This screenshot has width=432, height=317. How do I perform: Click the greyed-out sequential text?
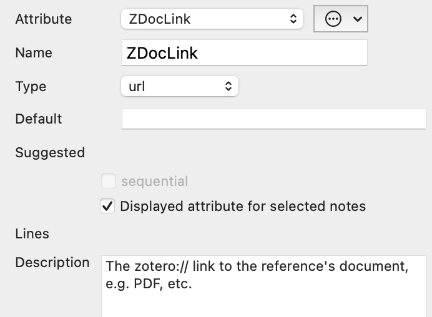pyautogui.click(x=154, y=182)
